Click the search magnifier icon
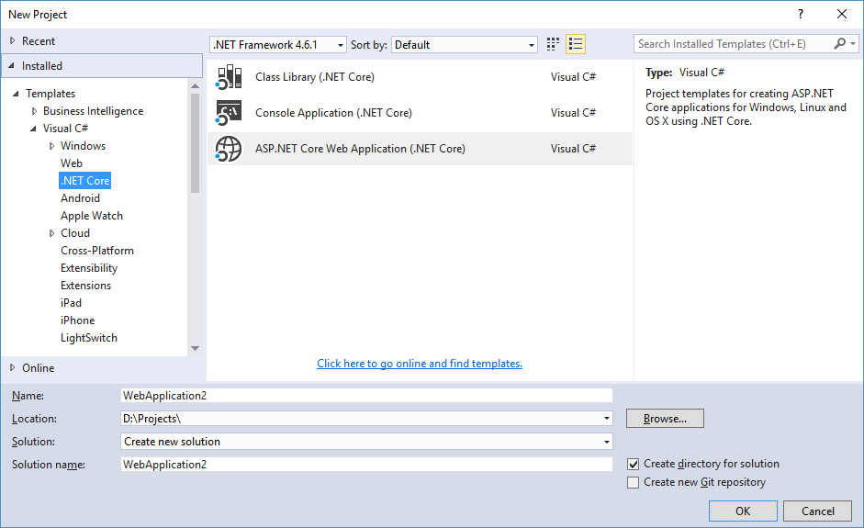This screenshot has width=864, height=528. tap(840, 43)
